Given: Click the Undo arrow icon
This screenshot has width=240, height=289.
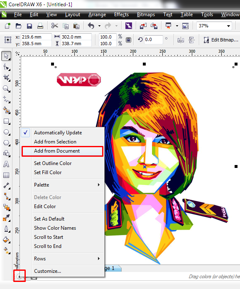Looking at the screenshot, I should pos(91,26).
